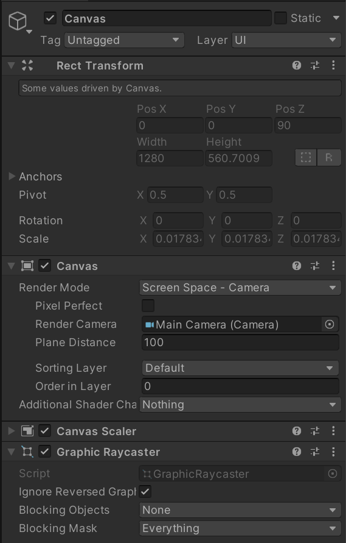Click the Plane Distance input field
The image size is (346, 543).
(240, 342)
